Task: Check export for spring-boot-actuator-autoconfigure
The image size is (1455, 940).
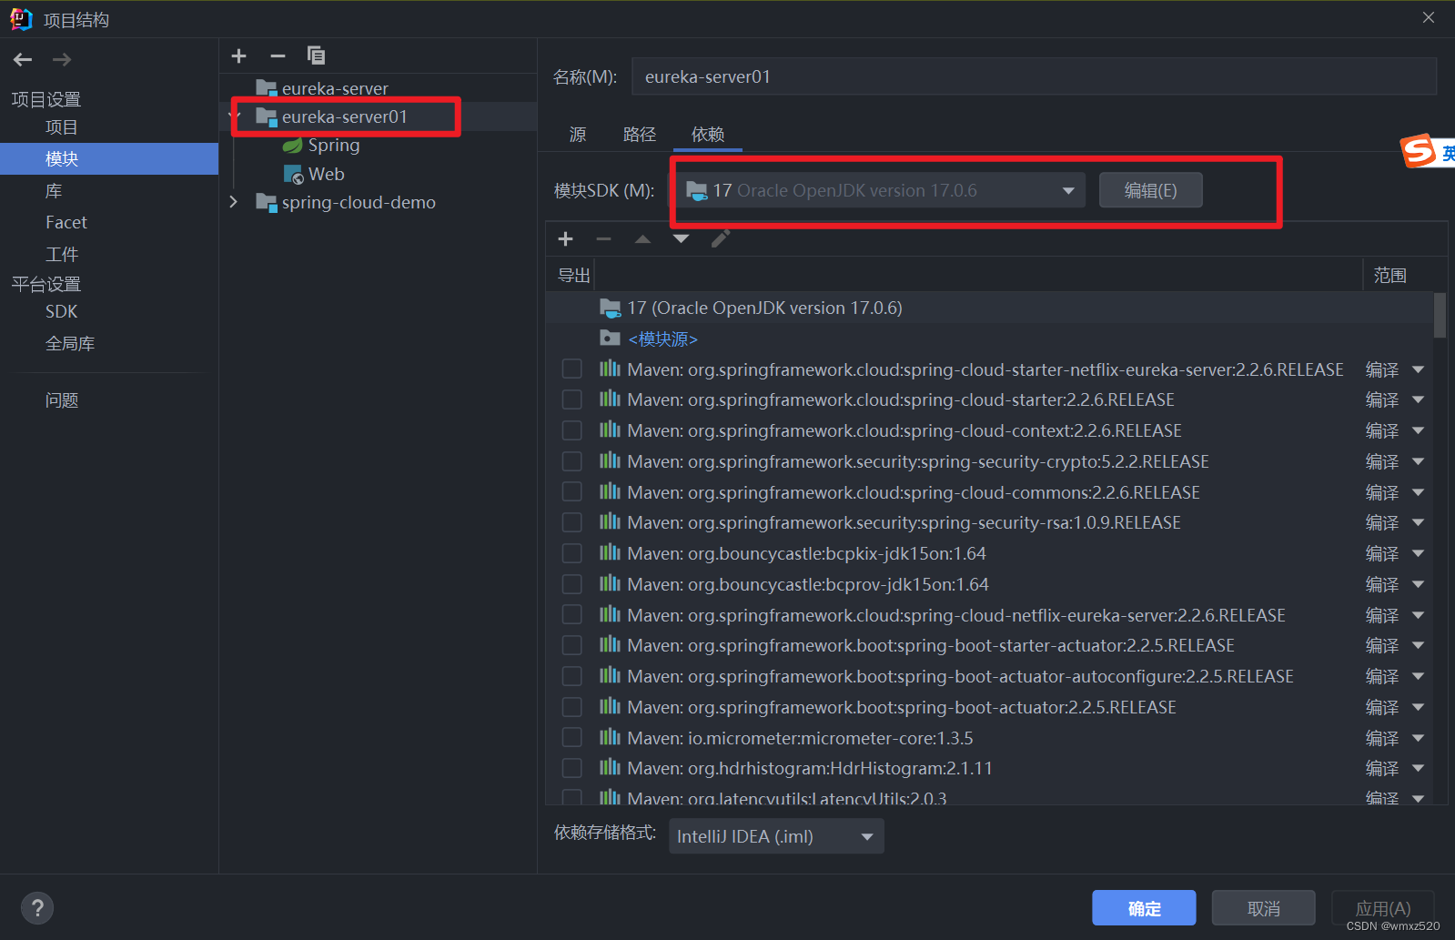Action: pos(572,676)
